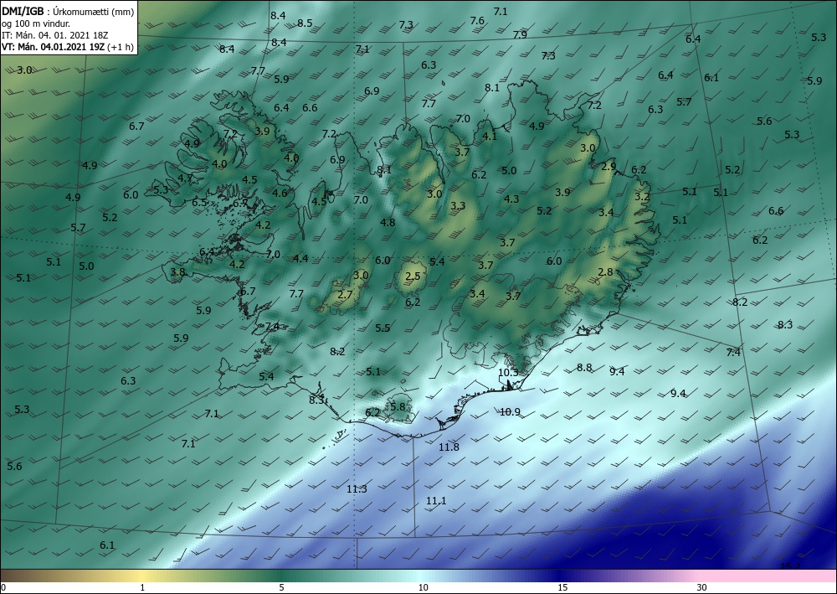Click the '30' tick label on the color scale

point(702,587)
